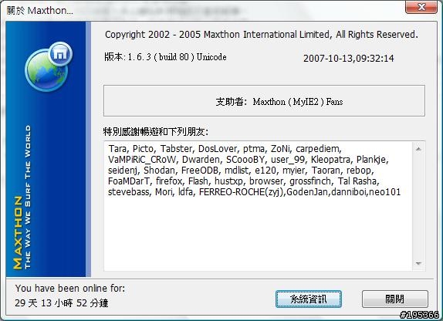Click the 關於 Maxthon... window title
443x321 pixels.
click(40, 11)
